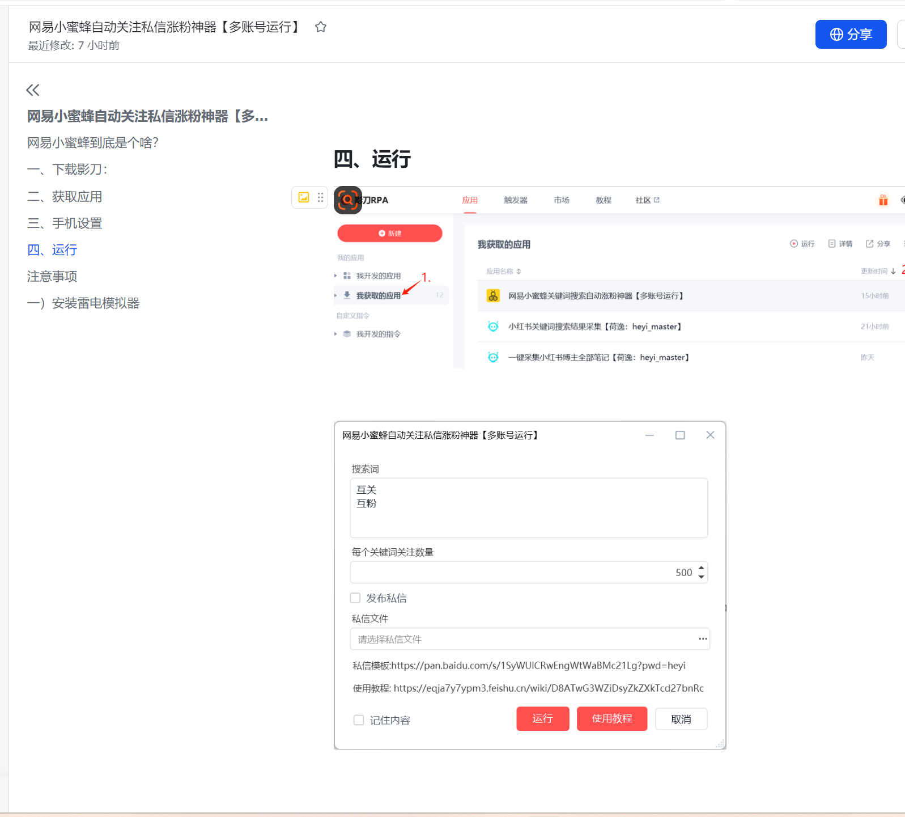
Task: Click the image block icon beside screenshot
Action: pyautogui.click(x=304, y=197)
